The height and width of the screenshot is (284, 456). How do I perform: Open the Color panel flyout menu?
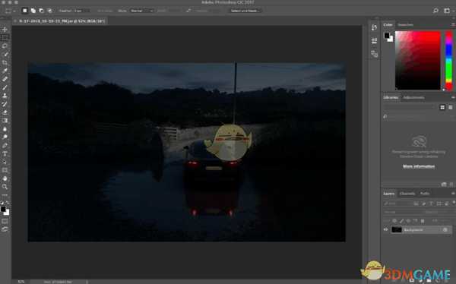pos(453,25)
